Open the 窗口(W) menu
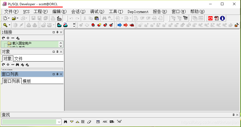 point(179,12)
